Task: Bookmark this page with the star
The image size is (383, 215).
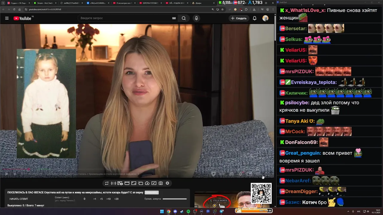Action: tap(222, 9)
